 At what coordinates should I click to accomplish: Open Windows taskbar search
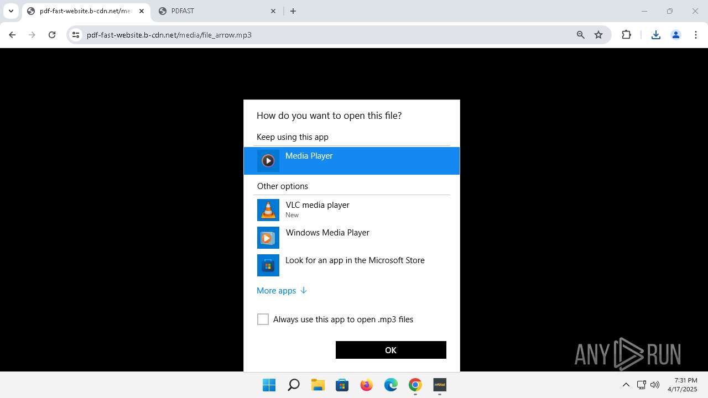click(x=294, y=385)
